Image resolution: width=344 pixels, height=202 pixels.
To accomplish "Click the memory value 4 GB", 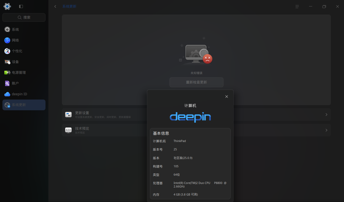I will 186,194.
